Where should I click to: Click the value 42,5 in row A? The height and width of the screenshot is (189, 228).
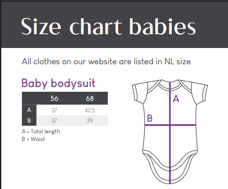(x=90, y=110)
